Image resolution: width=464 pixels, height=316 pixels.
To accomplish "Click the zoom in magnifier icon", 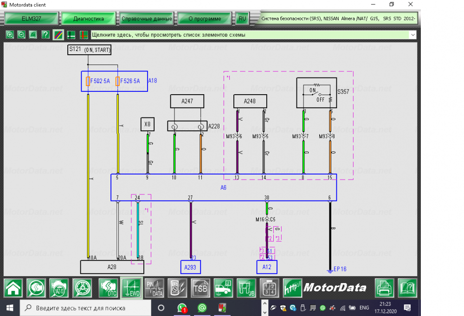I will (x=10, y=35).
